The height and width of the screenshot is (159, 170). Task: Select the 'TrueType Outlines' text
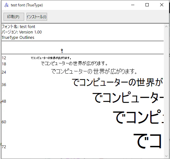coord(18,38)
